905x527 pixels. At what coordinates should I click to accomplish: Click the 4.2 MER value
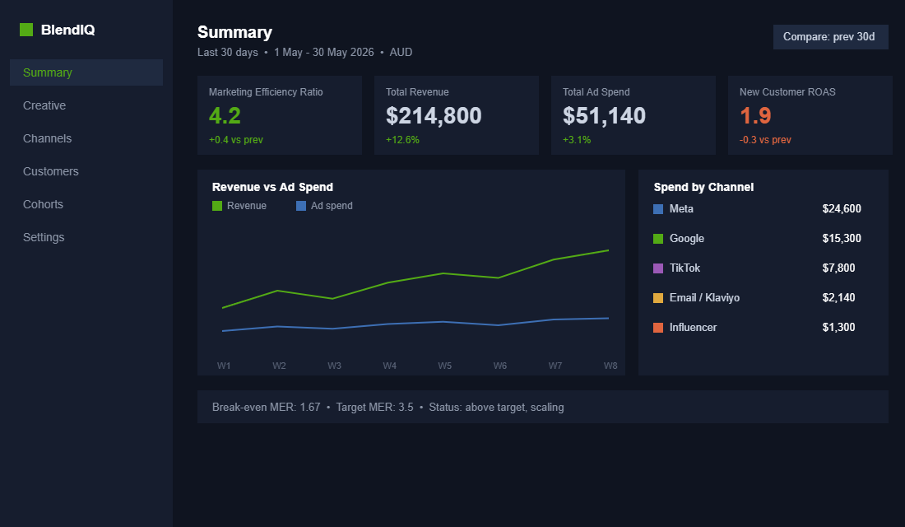click(225, 115)
